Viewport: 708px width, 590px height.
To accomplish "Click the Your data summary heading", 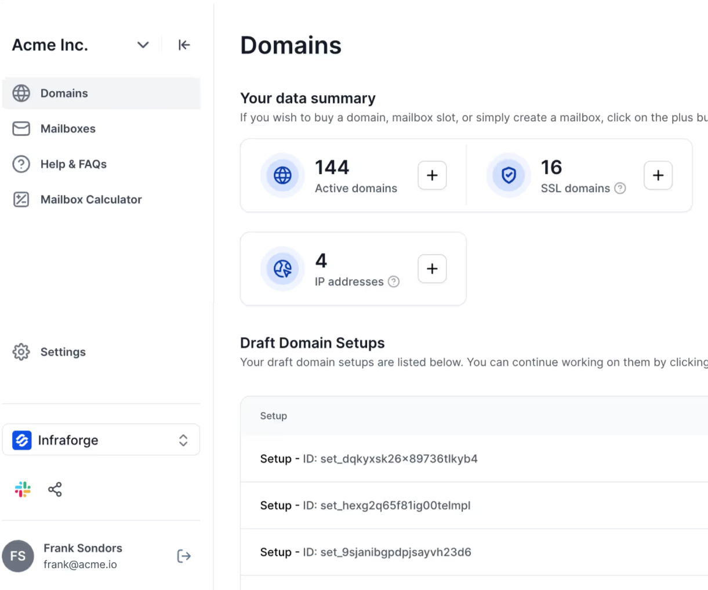I will [x=308, y=98].
